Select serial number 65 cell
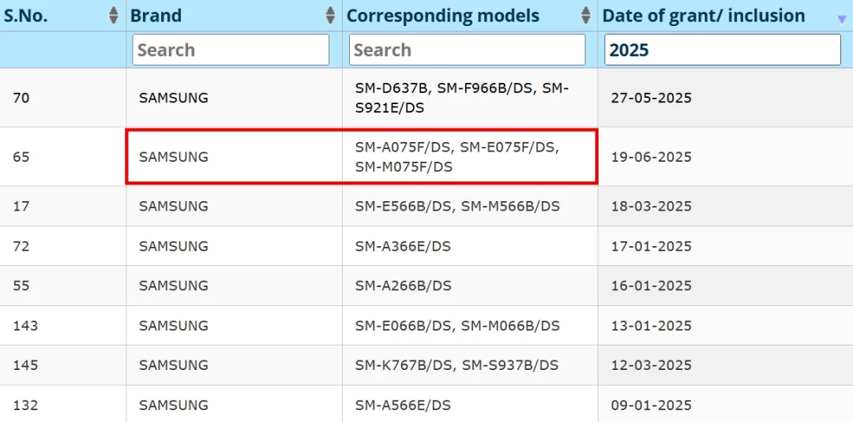Image resolution: width=853 pixels, height=422 pixels. [x=63, y=157]
